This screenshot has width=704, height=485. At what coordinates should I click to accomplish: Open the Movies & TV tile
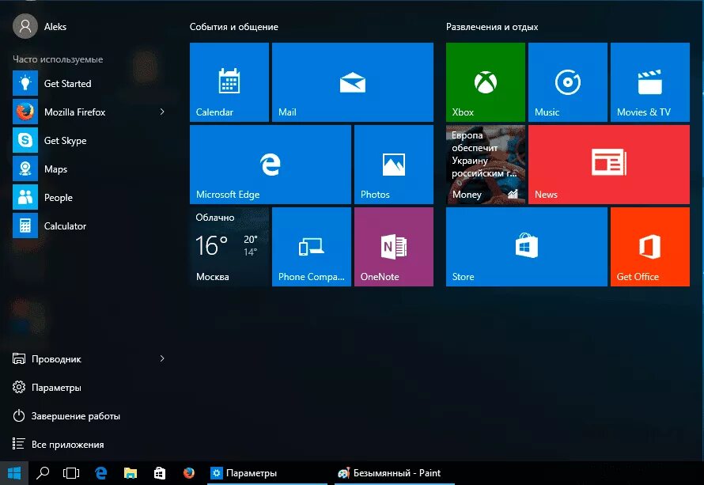point(649,82)
